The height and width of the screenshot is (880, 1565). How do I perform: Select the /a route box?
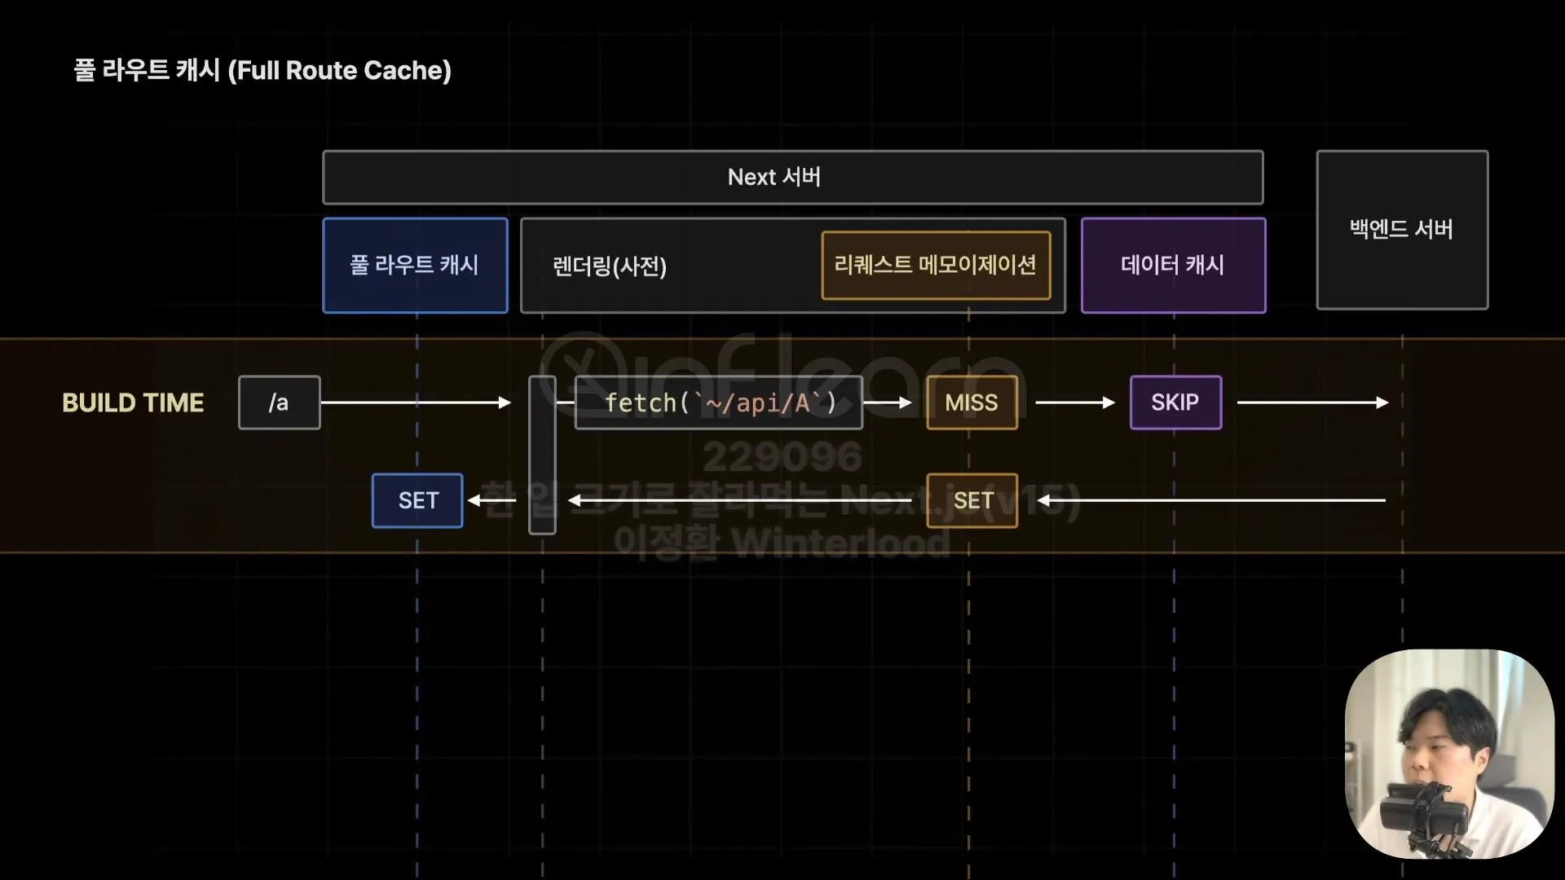click(x=279, y=402)
